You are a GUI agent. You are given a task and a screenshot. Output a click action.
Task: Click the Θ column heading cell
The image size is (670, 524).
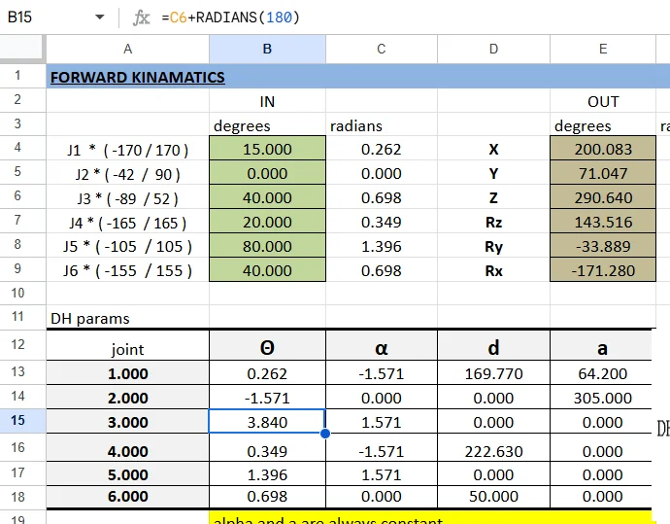click(x=267, y=346)
